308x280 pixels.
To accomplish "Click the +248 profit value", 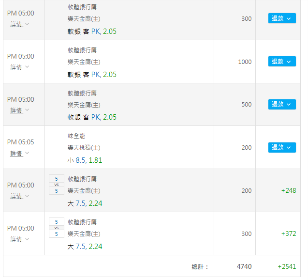I will coord(289,190).
